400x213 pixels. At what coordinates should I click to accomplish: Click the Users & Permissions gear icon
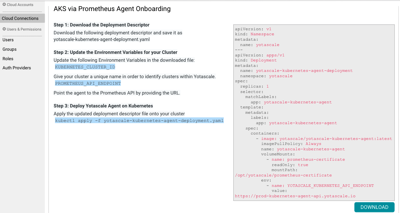(4, 29)
